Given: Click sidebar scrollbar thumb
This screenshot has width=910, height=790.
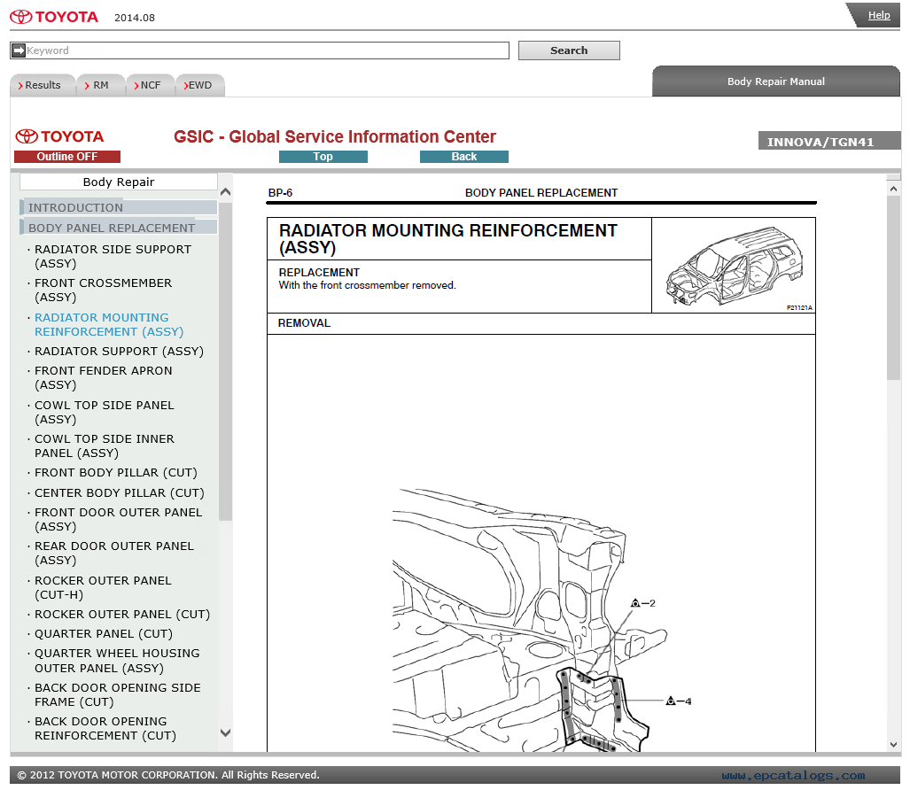Looking at the screenshot, I should point(226,360).
